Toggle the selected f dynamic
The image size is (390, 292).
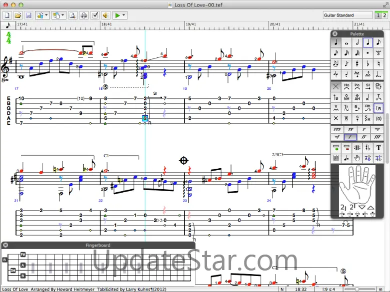(350, 137)
